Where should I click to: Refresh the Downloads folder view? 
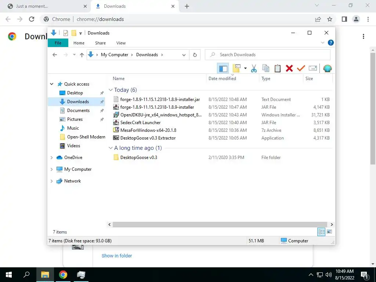pyautogui.click(x=195, y=55)
